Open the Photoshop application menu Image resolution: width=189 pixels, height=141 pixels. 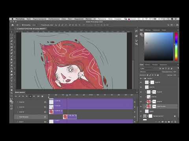pos(20,19)
